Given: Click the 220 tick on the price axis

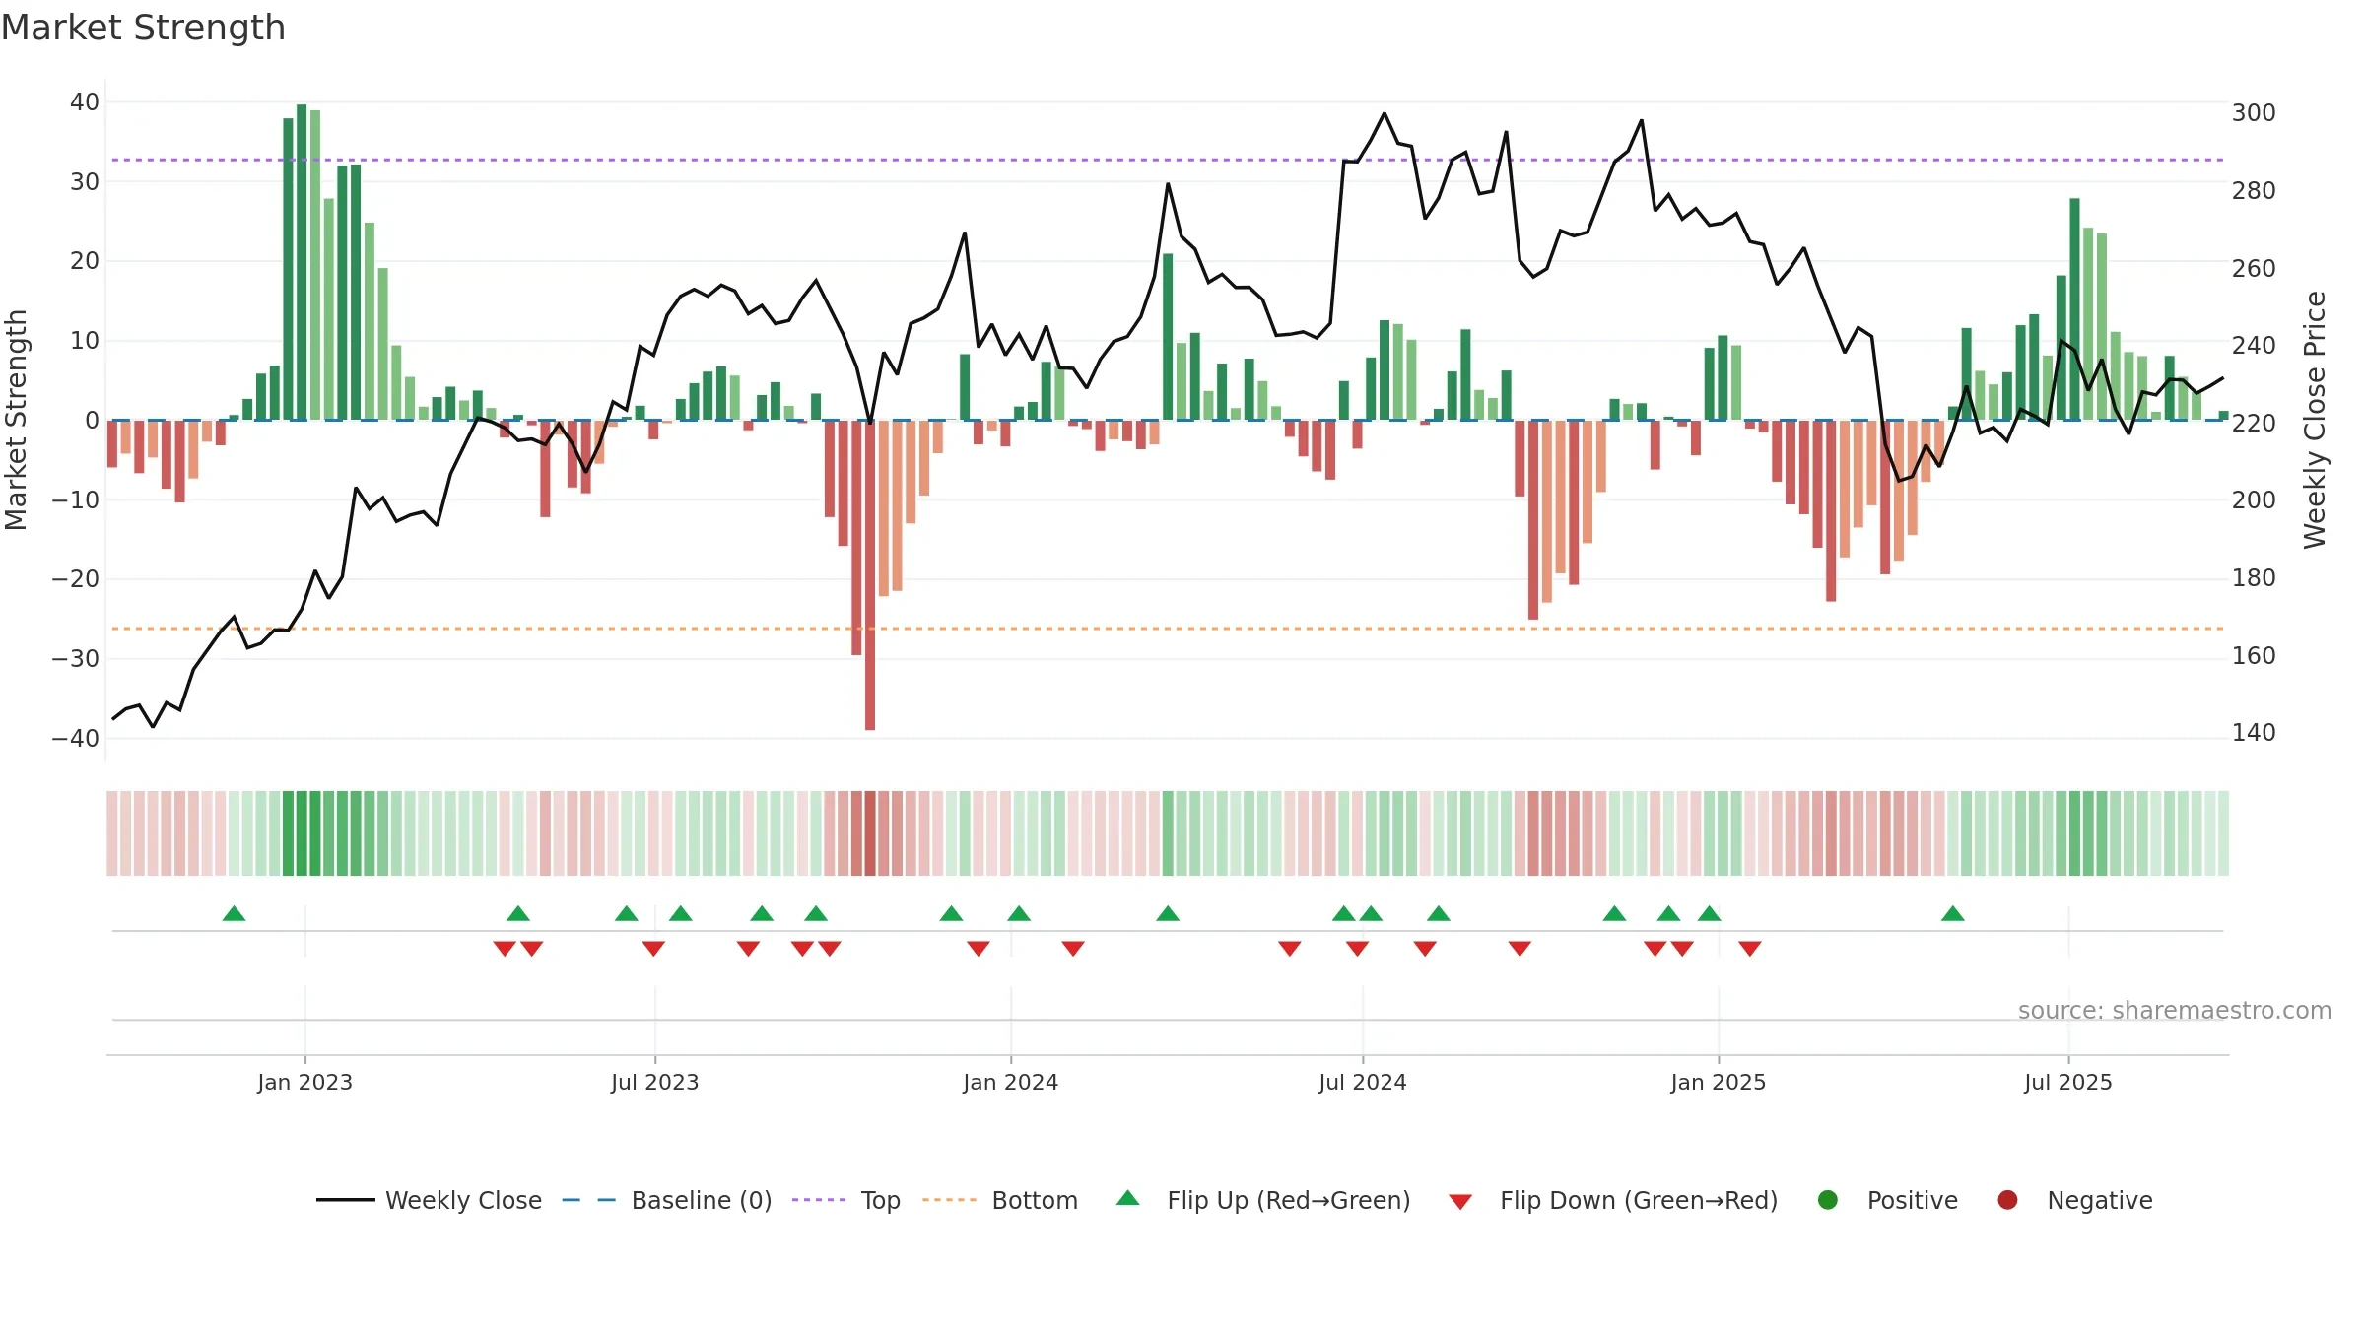Looking at the screenshot, I should pyautogui.click(x=2254, y=424).
